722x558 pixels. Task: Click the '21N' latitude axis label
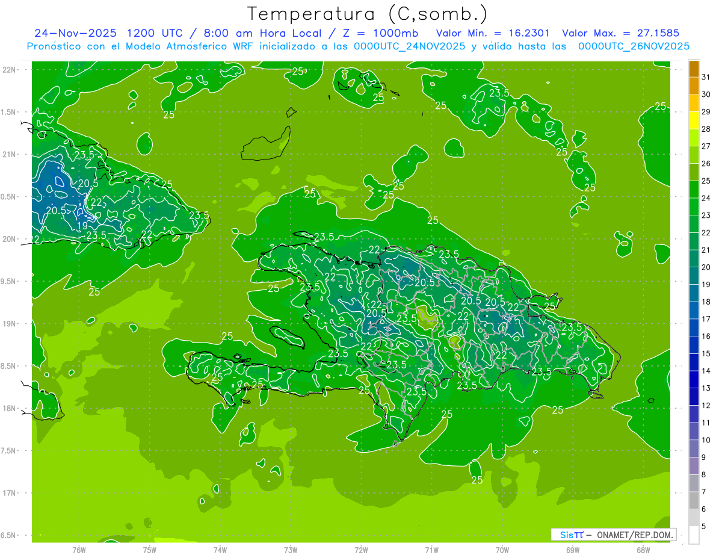8,155
